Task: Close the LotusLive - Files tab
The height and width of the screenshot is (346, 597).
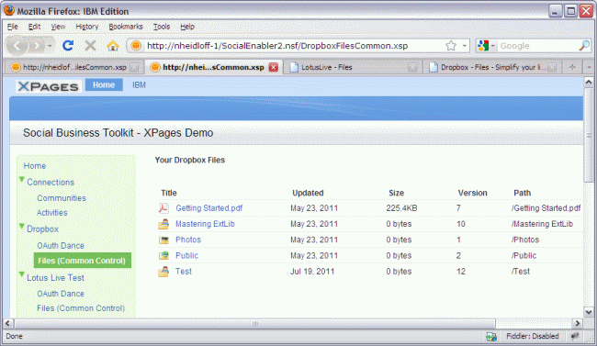Action: 412,67
